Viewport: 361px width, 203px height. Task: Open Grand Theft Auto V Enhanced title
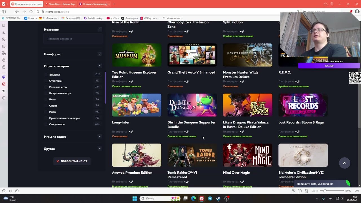coord(191,72)
